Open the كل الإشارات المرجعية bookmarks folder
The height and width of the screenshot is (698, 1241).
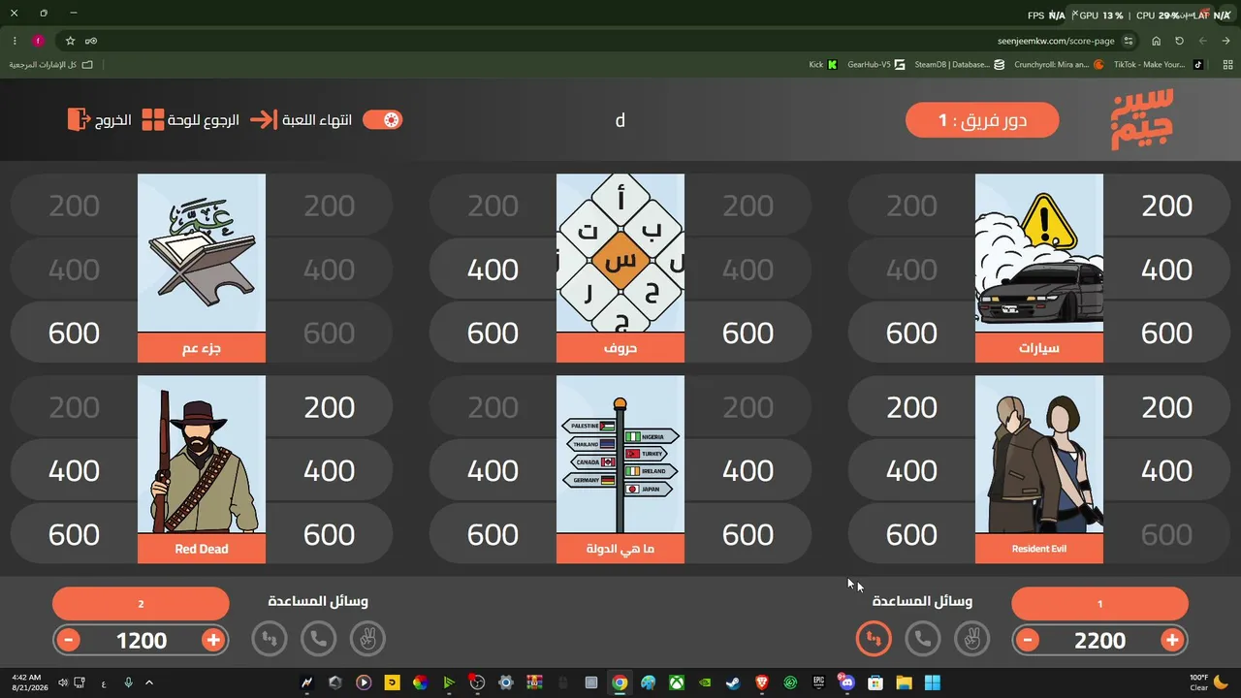pos(51,65)
